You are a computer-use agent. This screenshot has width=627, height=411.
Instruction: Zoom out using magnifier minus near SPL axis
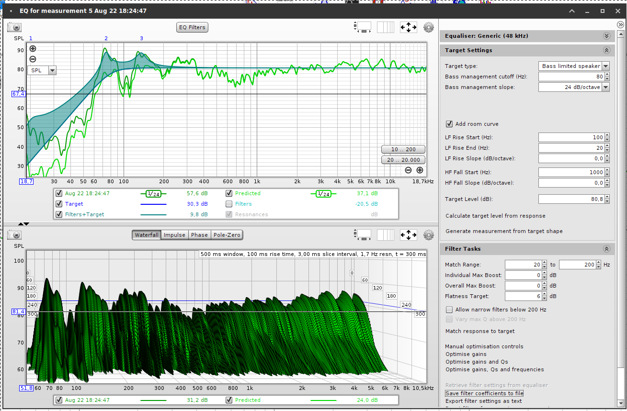point(33,59)
